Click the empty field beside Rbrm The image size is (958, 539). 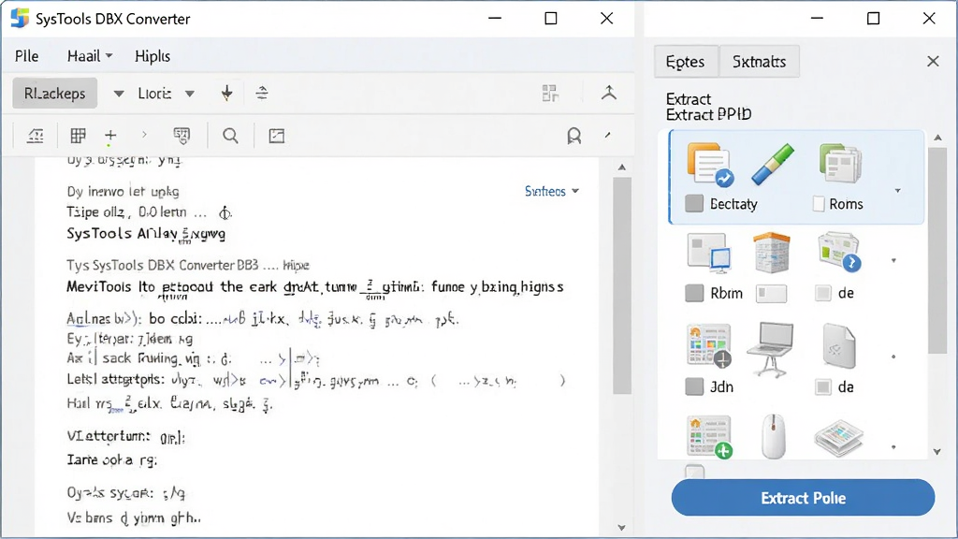pos(771,294)
